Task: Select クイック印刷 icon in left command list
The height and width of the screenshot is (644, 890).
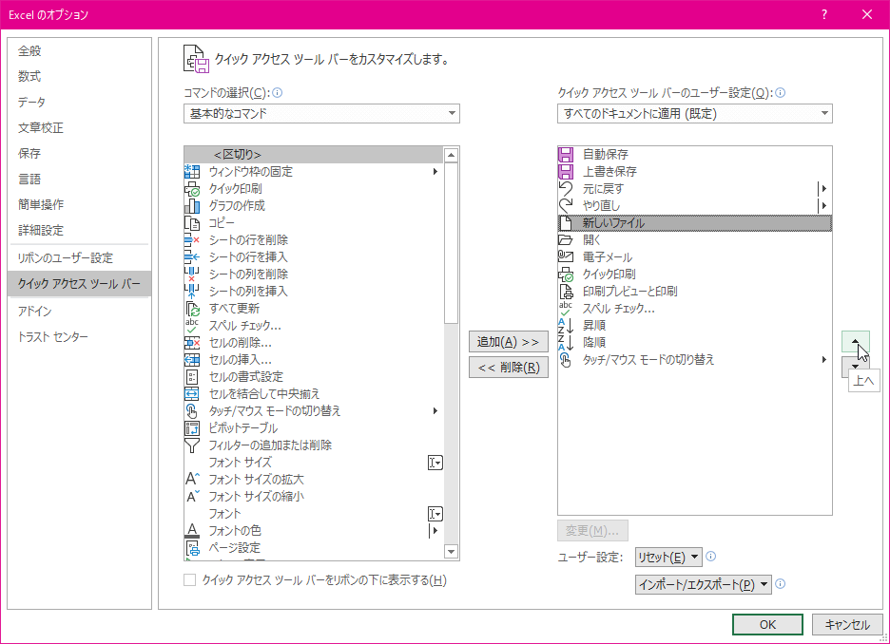Action: (192, 189)
